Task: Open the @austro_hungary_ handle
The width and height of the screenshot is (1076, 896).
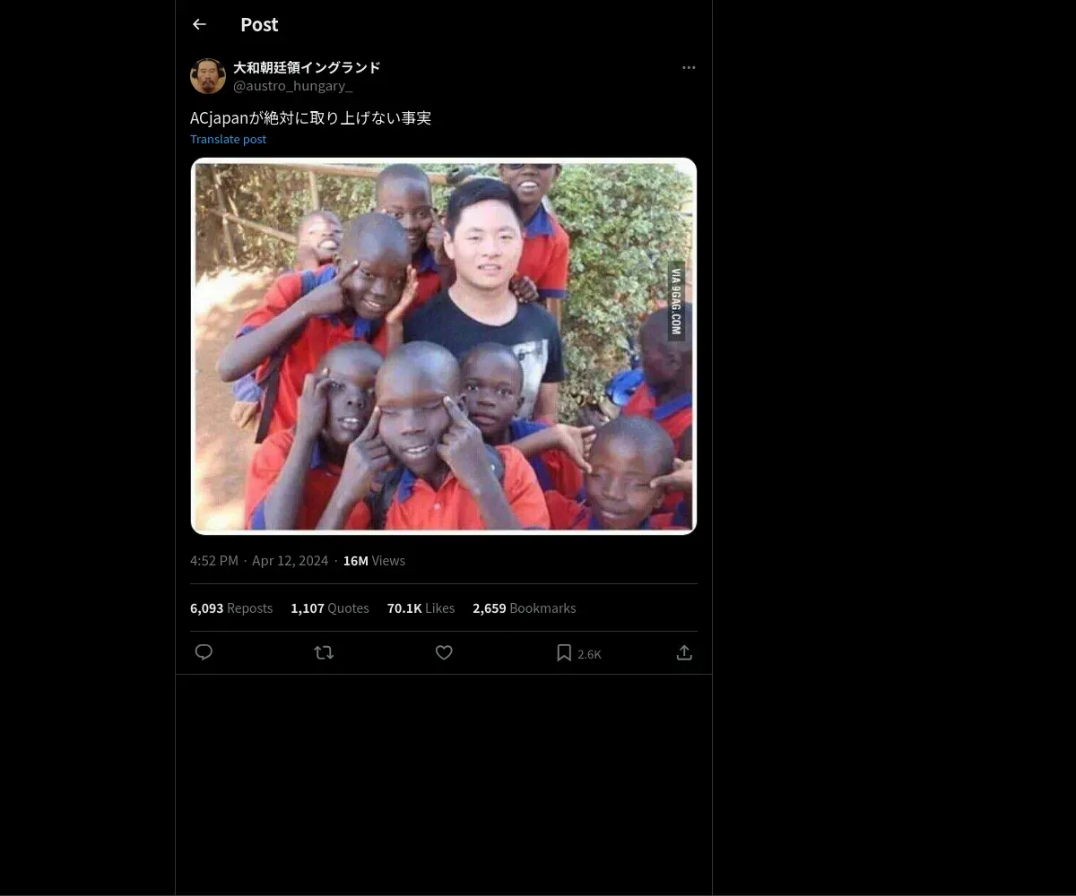Action: pos(292,86)
